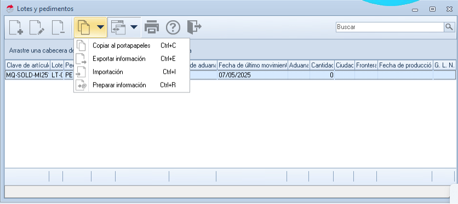This screenshot has width=458, height=204.
Task: Sort by Fecha de último movimiento column
Action: click(x=253, y=66)
